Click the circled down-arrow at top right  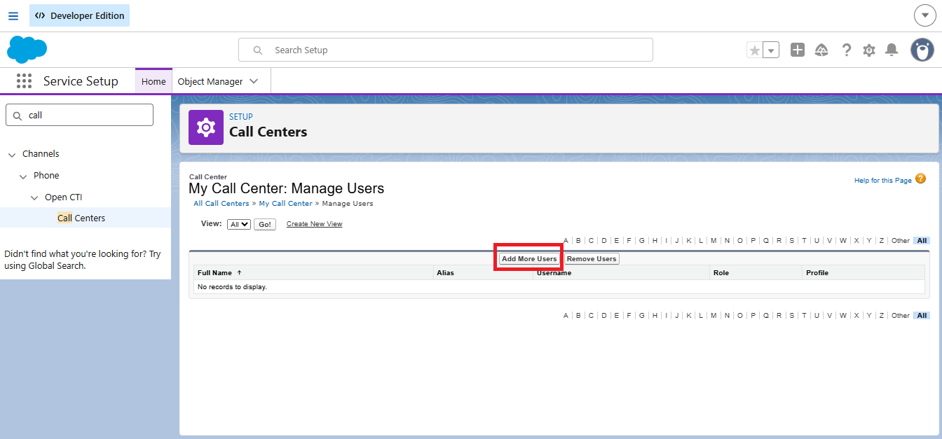pos(925,15)
